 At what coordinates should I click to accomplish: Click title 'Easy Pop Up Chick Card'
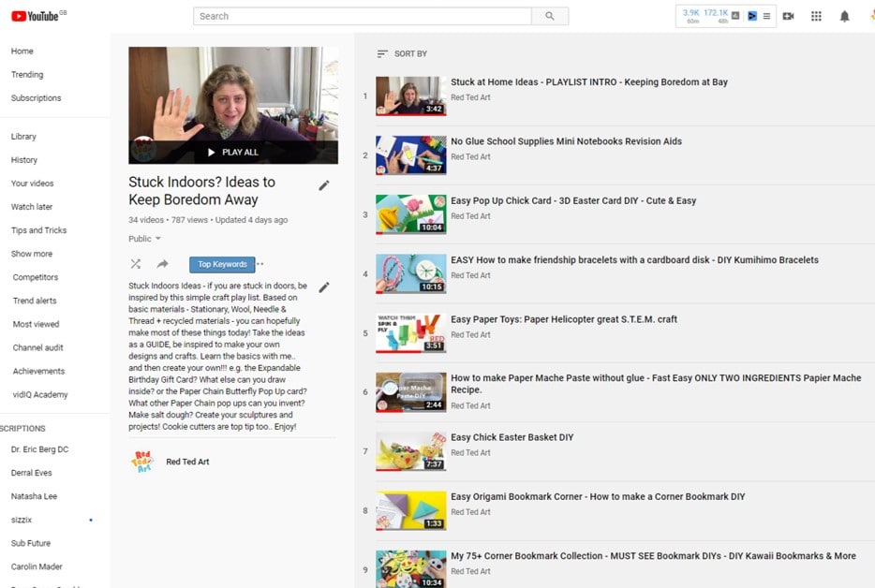573,200
